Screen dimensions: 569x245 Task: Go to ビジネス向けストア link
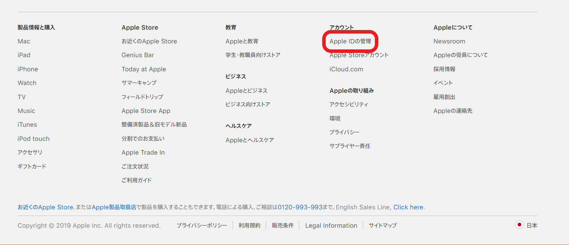[x=248, y=104]
